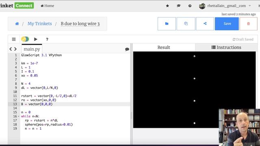Open the help question mark in top bar

190,6
